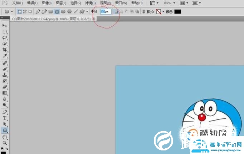Select the Gradient tool

coord(5,93)
